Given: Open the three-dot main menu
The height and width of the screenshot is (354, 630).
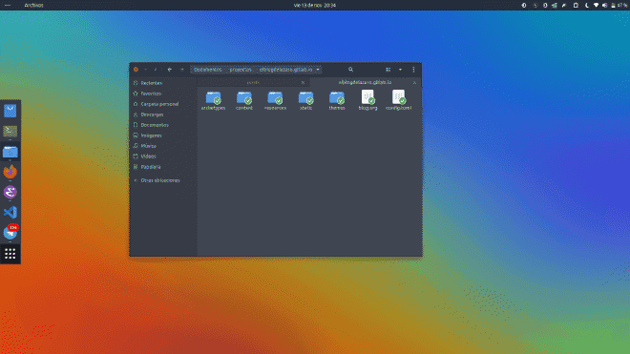Looking at the screenshot, I should click(x=413, y=70).
